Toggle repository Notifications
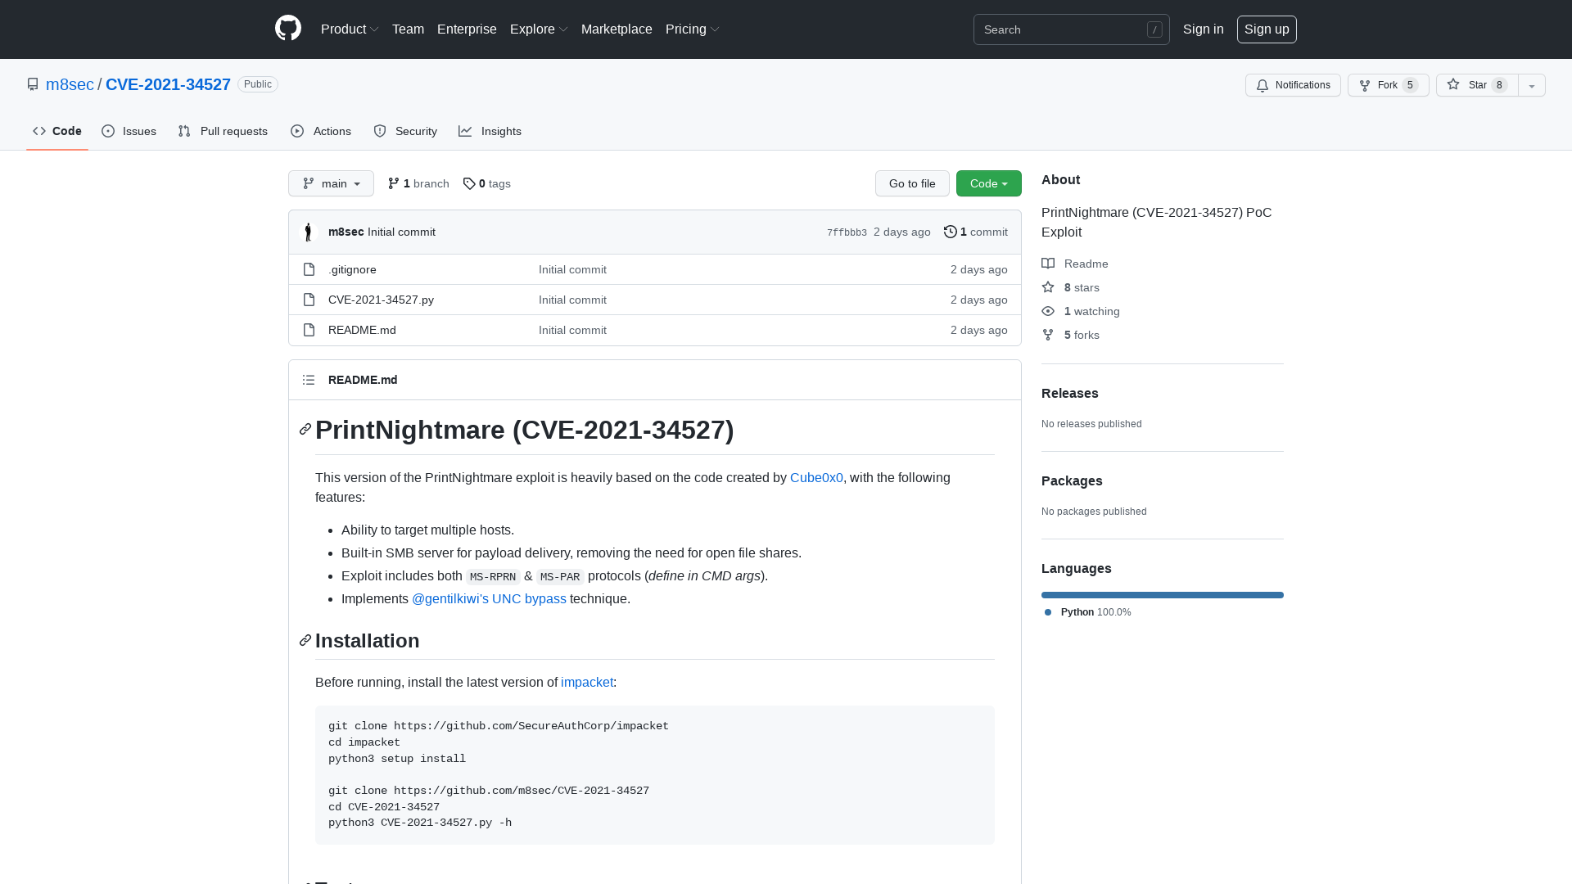The width and height of the screenshot is (1572, 884). click(1292, 85)
